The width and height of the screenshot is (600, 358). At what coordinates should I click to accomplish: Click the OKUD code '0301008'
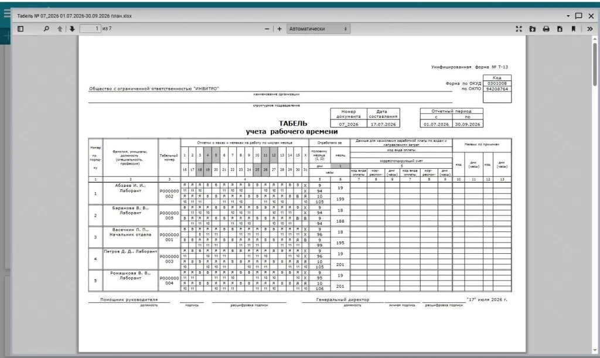[497, 83]
